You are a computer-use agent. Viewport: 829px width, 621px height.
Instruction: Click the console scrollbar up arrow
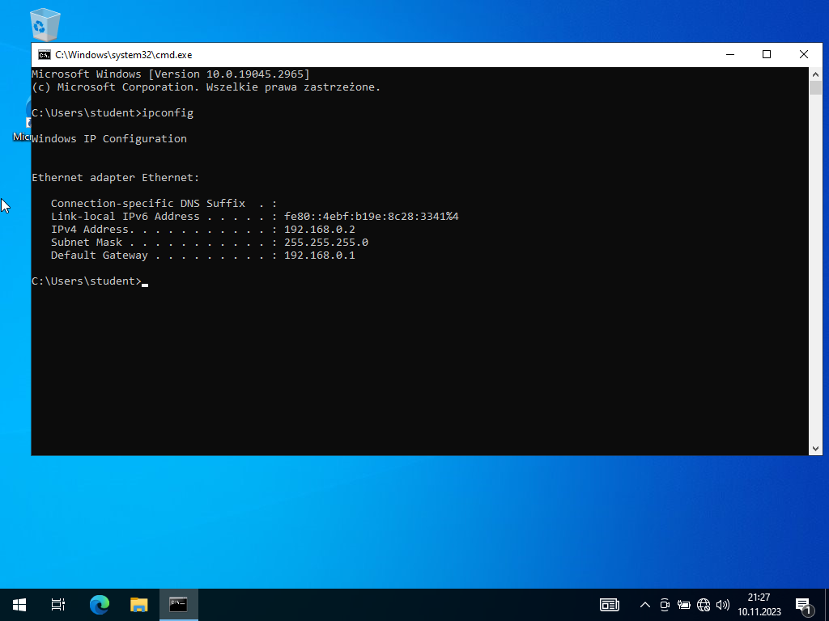point(815,74)
